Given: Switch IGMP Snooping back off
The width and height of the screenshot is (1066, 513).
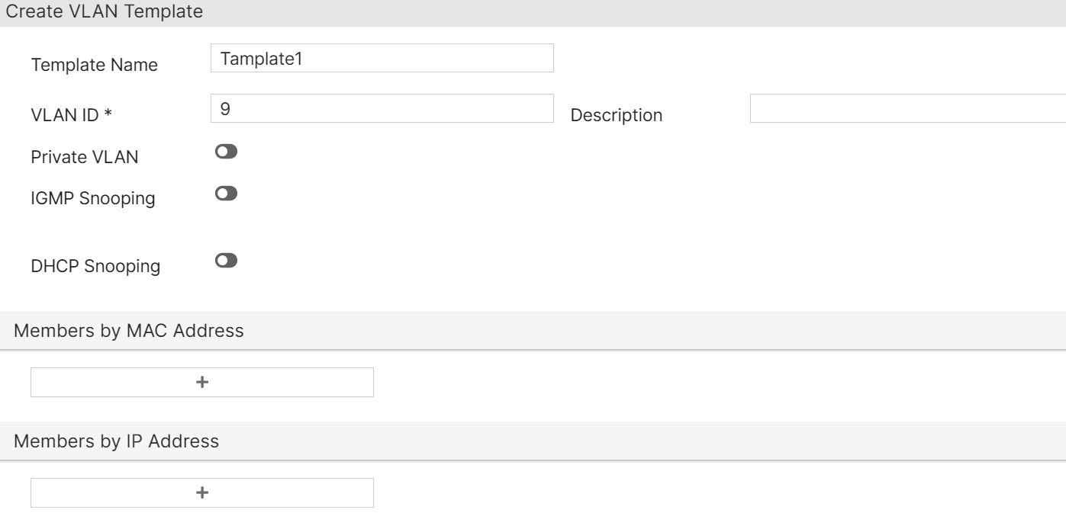Looking at the screenshot, I should (224, 193).
